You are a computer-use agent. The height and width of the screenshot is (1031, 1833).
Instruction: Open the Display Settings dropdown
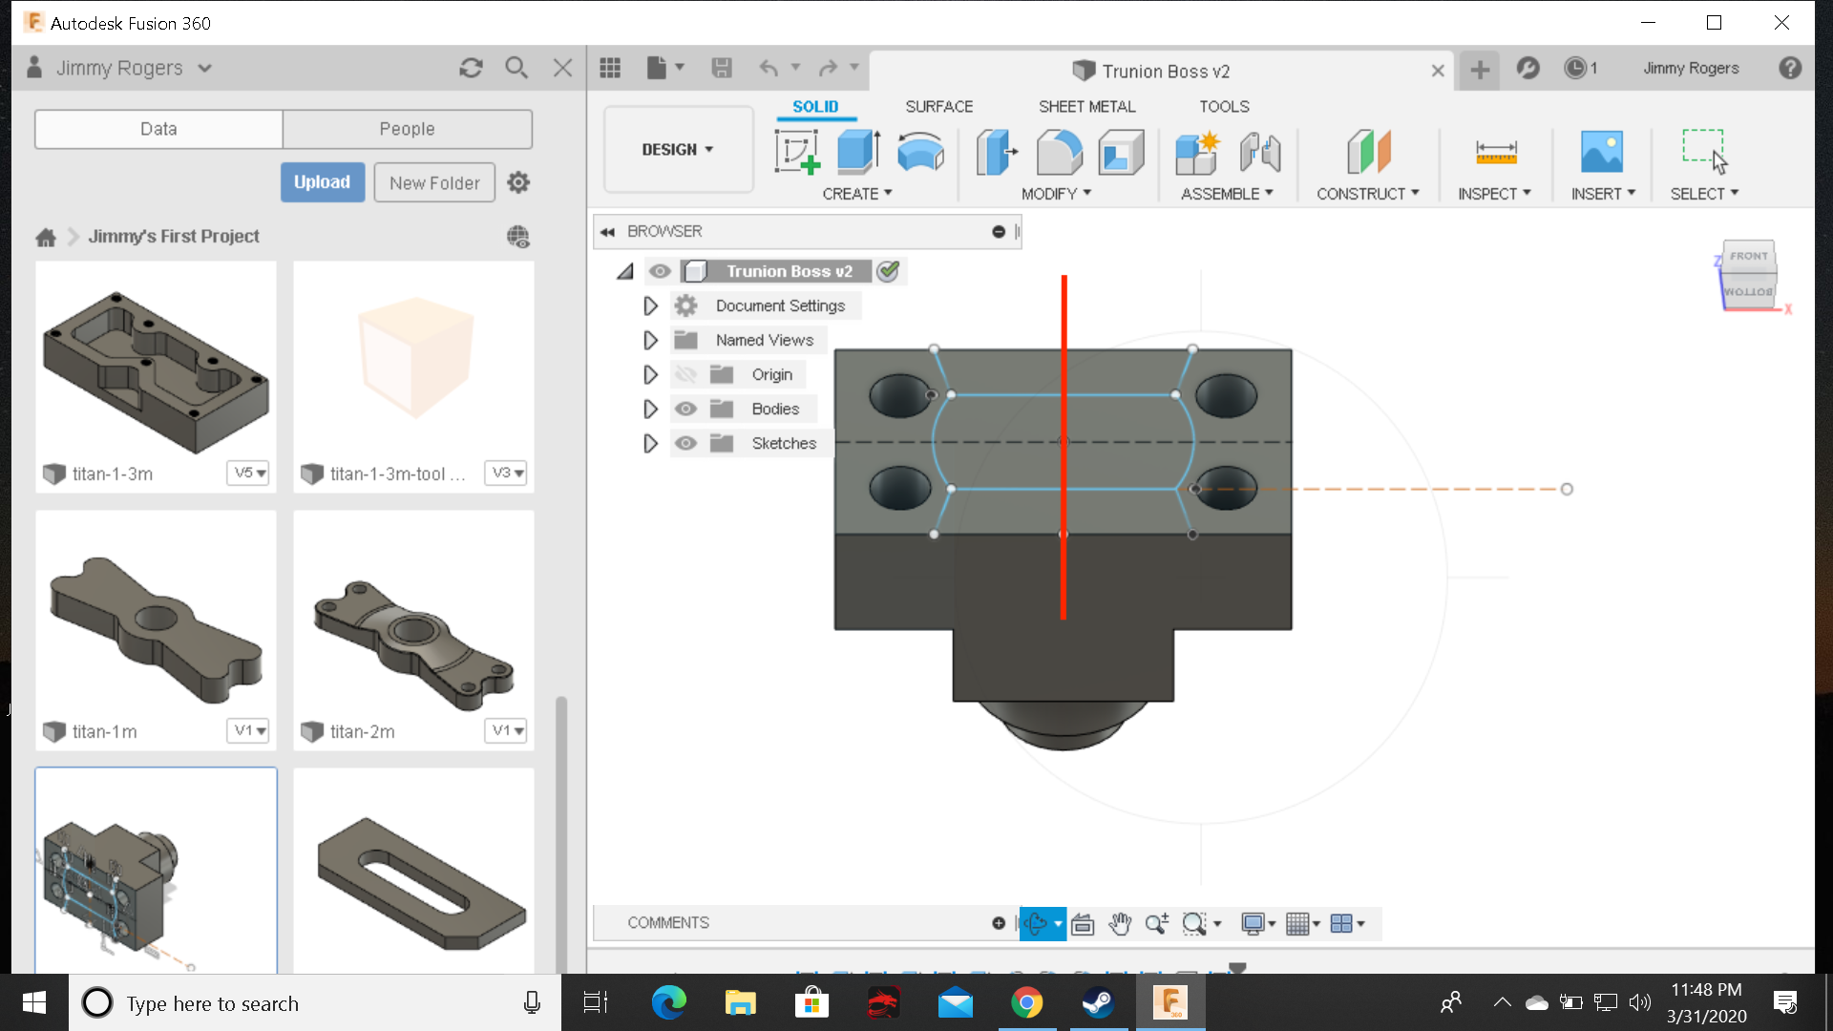(1258, 923)
